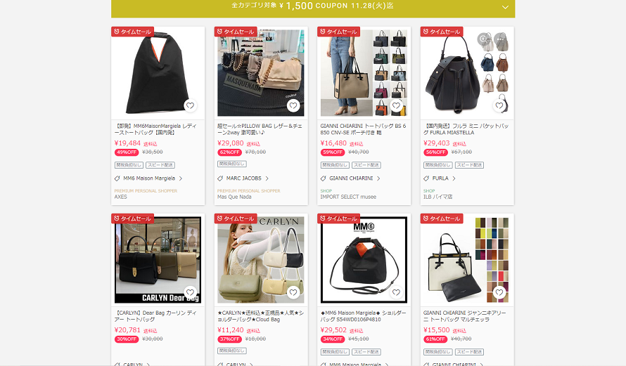Click heart on MM6 shoulder bag S54WD0106P4810

396,292
